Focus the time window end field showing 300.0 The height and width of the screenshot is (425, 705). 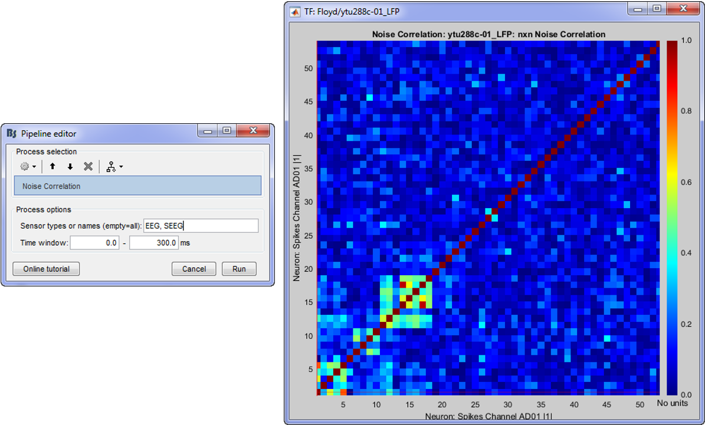(154, 243)
